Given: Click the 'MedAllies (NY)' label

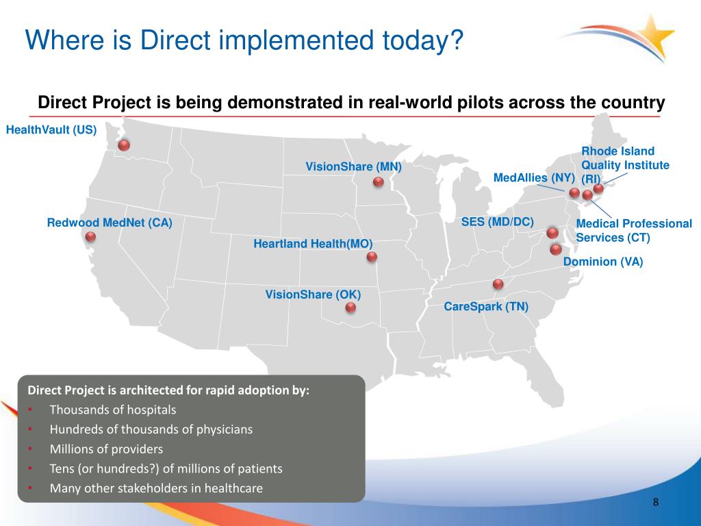Looking at the screenshot, I should [534, 177].
